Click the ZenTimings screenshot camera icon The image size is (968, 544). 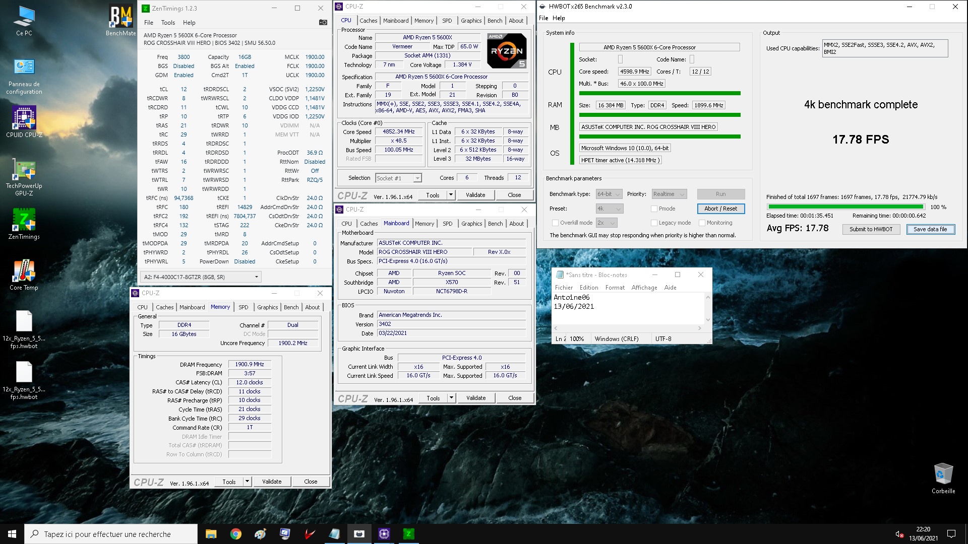point(323,22)
